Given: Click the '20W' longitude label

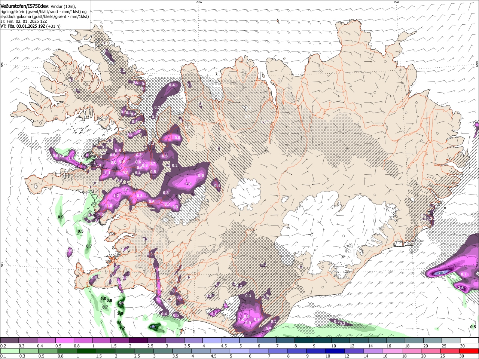Looking at the screenshot, I should click(199, 2).
